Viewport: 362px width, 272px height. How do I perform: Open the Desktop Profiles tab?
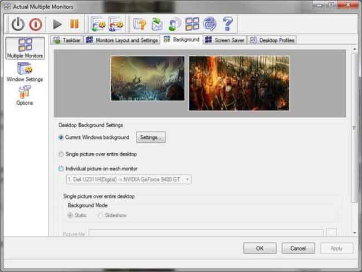tap(272, 40)
